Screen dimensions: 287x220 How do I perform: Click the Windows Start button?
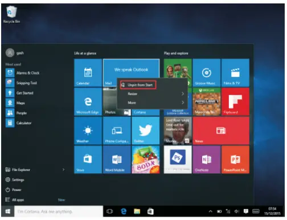pos(8,211)
